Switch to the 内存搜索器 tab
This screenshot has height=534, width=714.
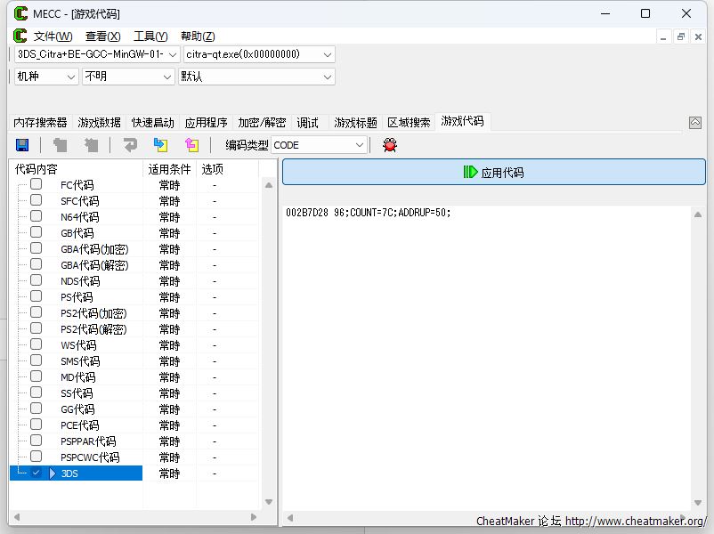[x=40, y=123]
